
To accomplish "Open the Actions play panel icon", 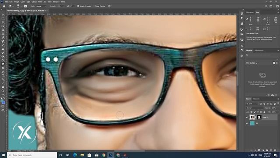I will [242, 18].
